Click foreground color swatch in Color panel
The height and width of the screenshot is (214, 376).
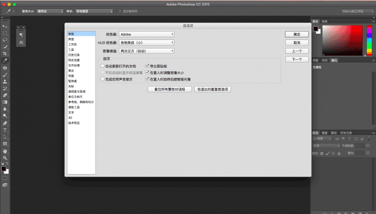pos(315,28)
